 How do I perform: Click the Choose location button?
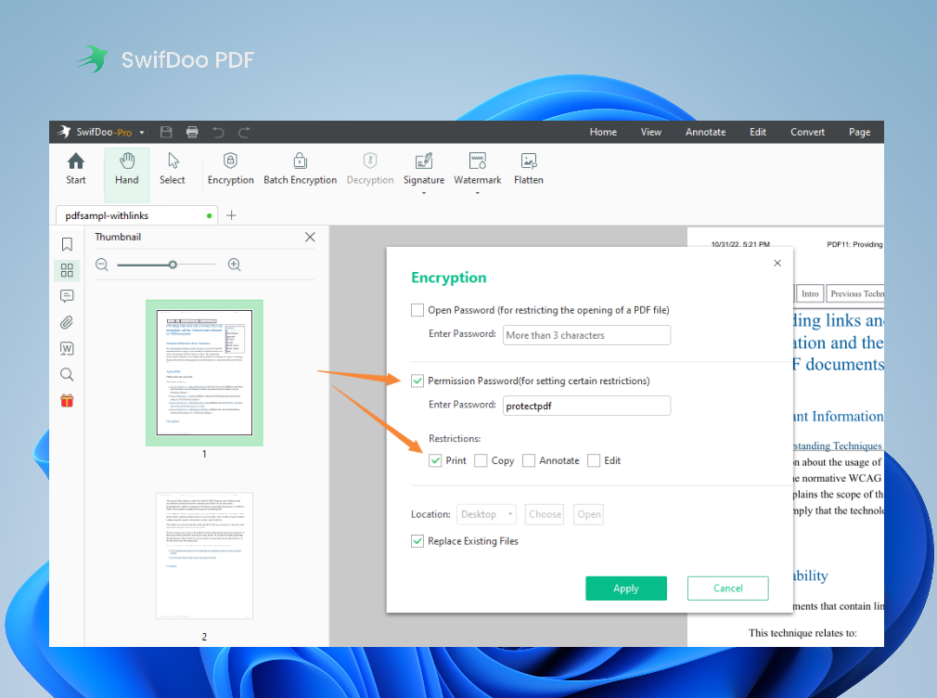(545, 514)
